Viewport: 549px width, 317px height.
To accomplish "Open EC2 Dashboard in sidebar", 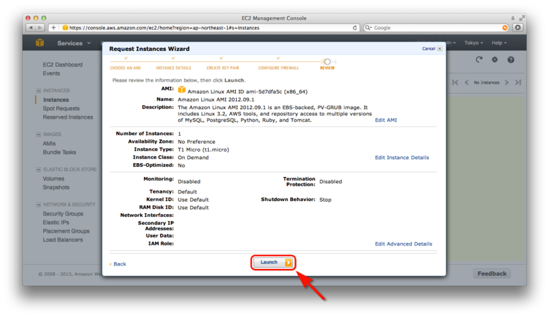I will [x=62, y=64].
